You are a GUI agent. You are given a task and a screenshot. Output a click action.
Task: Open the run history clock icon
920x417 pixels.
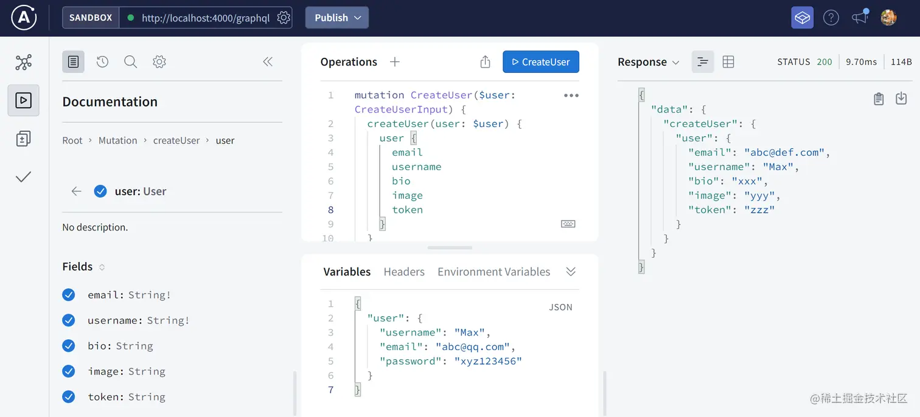(x=102, y=61)
